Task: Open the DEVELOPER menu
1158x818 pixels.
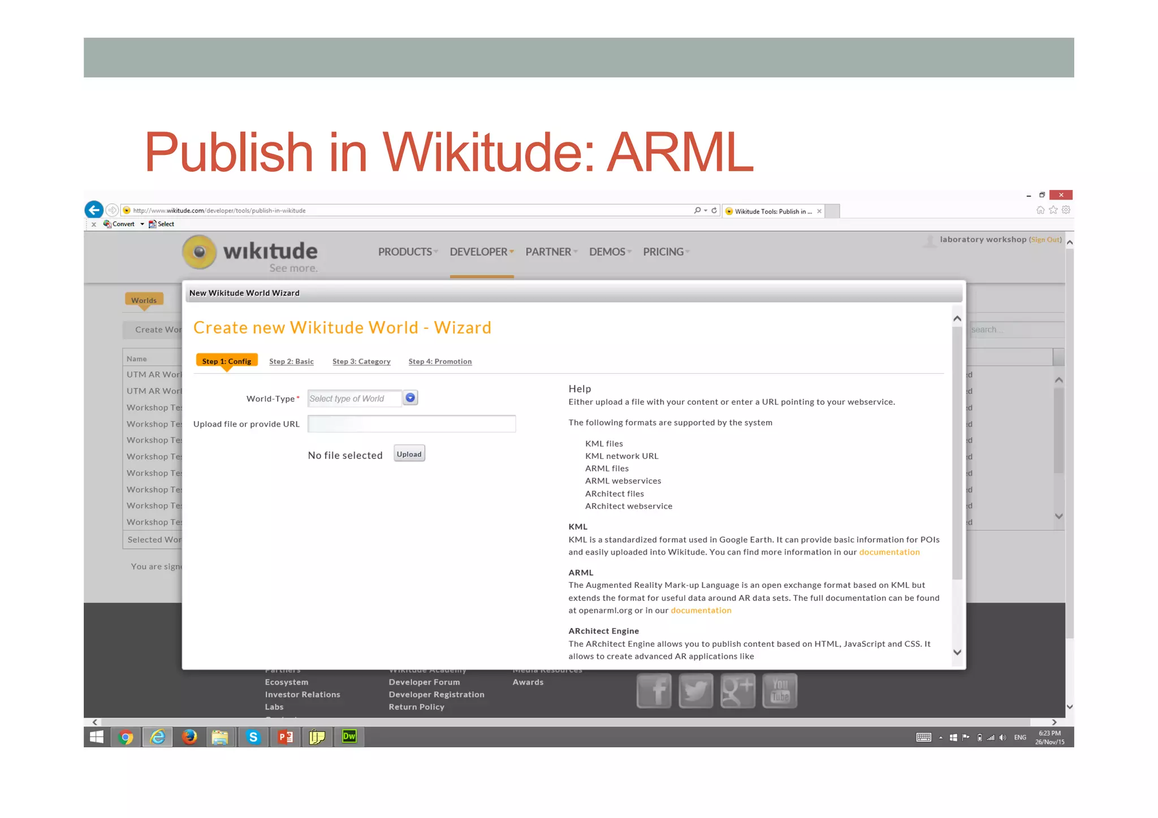Action: 482,252
